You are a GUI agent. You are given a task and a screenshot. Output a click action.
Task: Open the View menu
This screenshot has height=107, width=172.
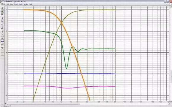(x=12, y=4)
